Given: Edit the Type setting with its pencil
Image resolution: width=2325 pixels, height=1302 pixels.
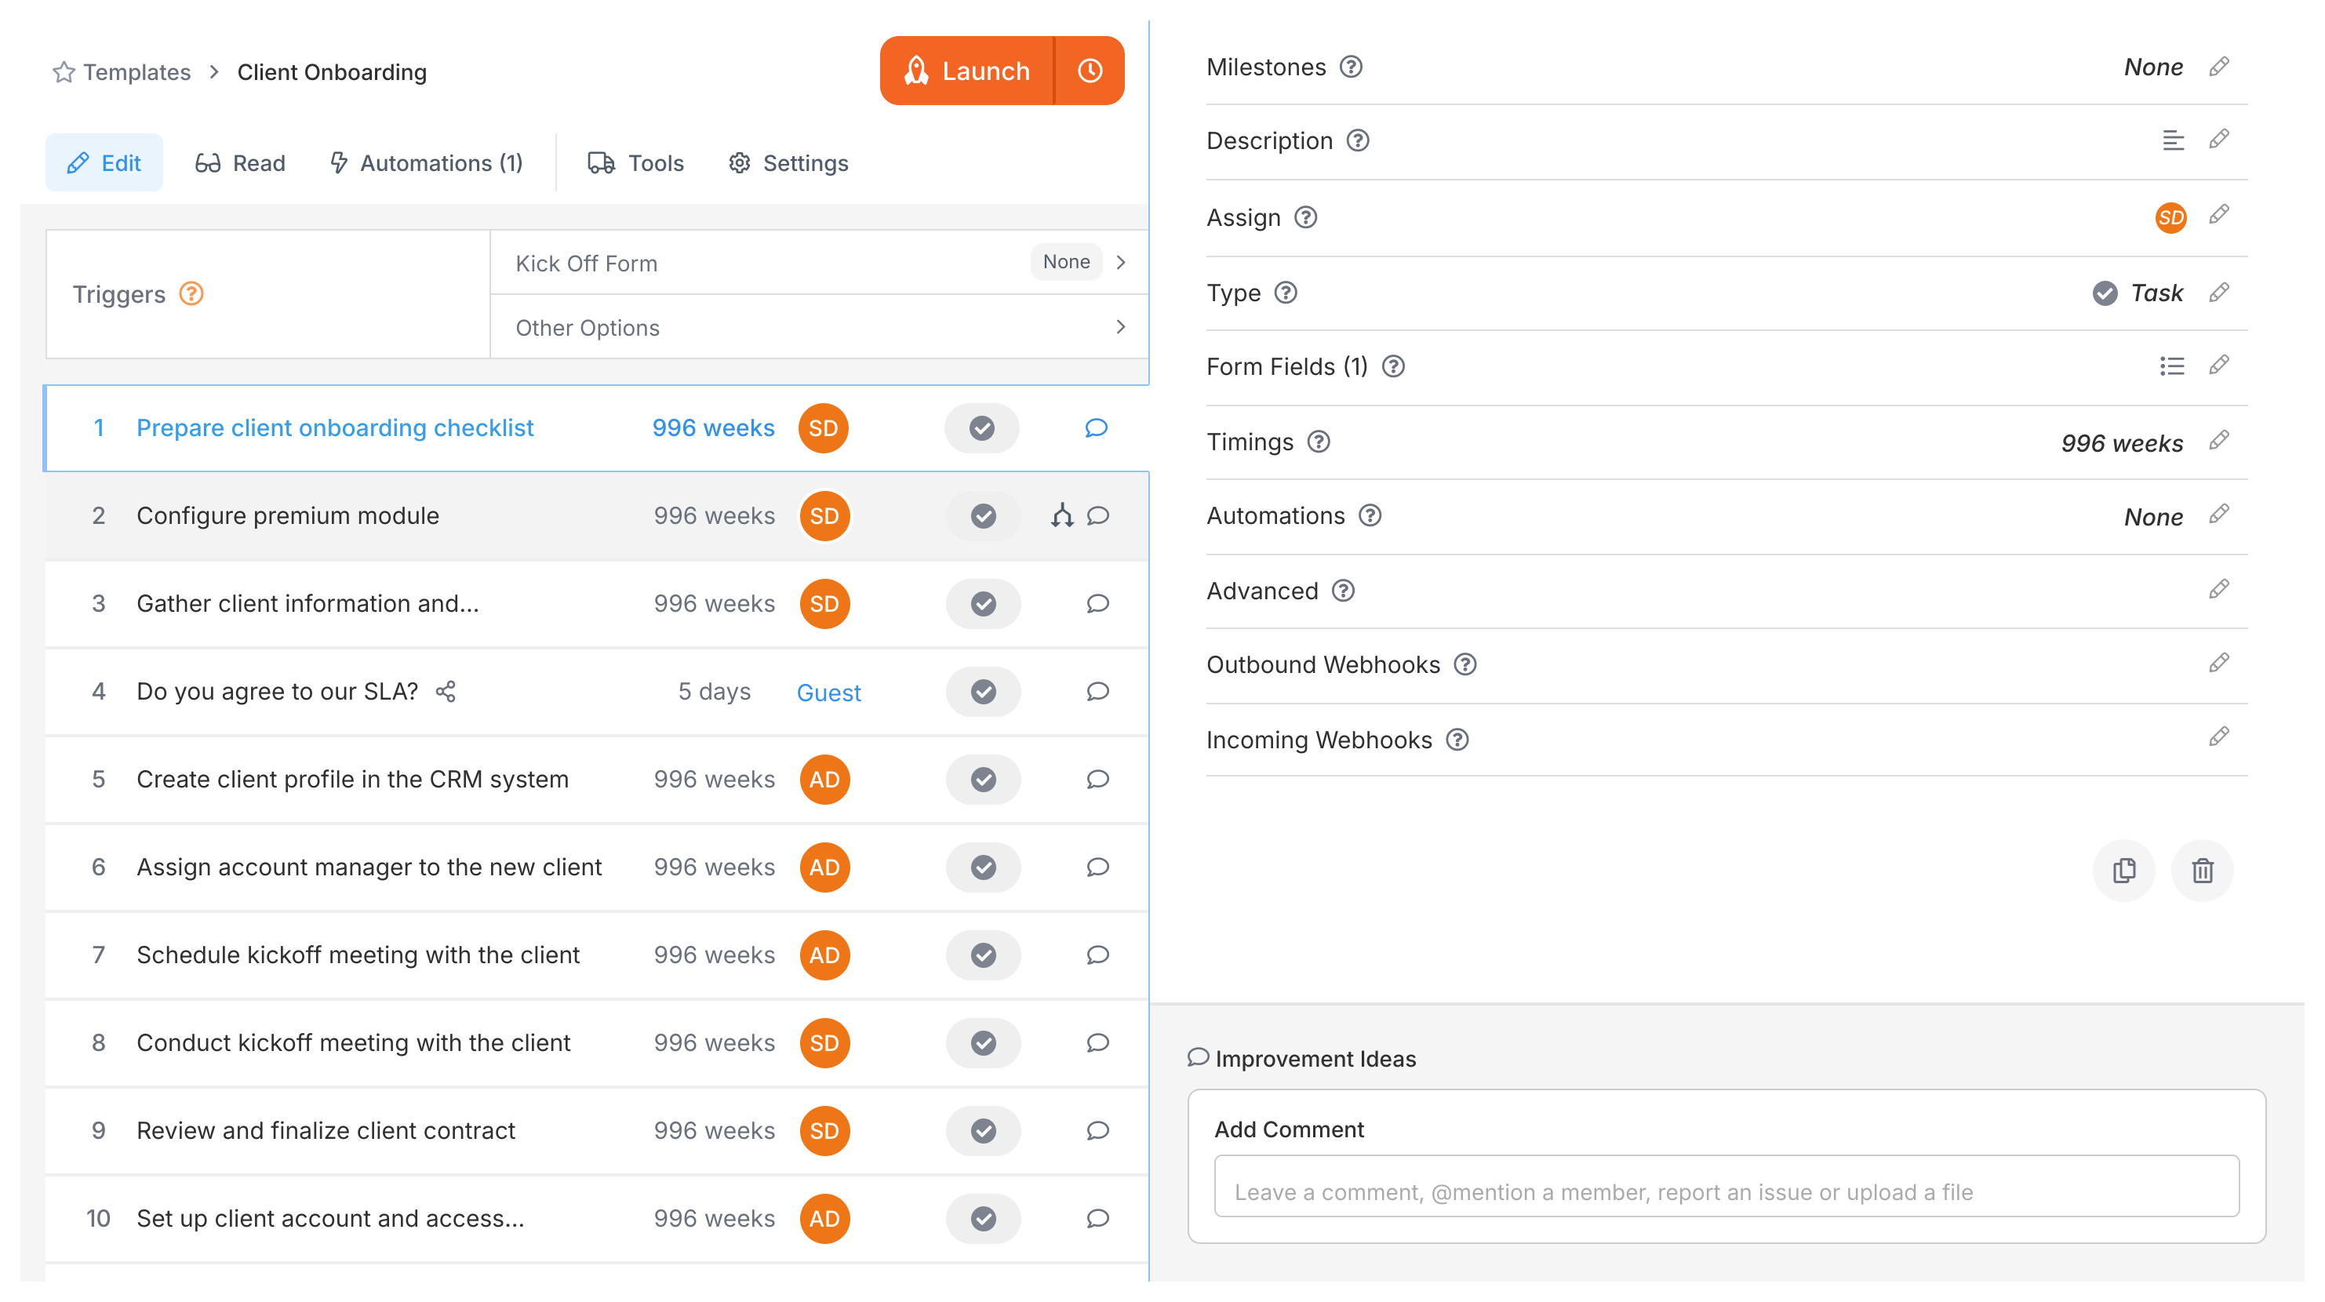Looking at the screenshot, I should coord(2219,293).
